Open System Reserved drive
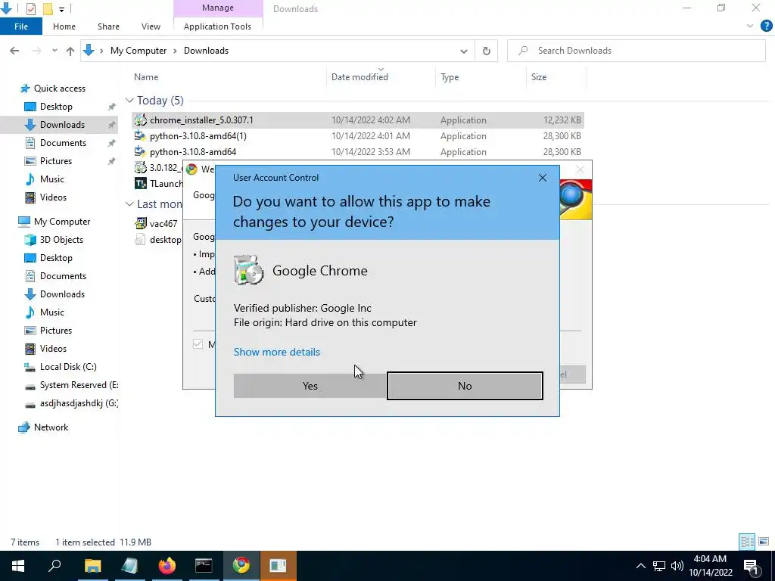 coord(79,385)
